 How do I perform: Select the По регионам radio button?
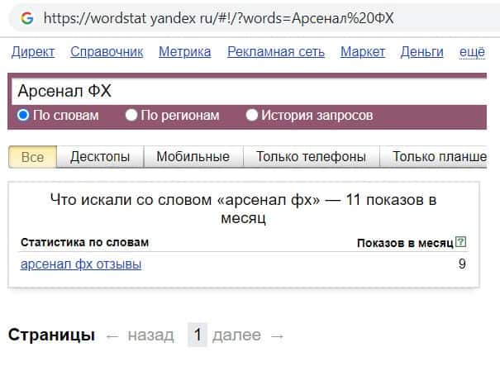131,115
